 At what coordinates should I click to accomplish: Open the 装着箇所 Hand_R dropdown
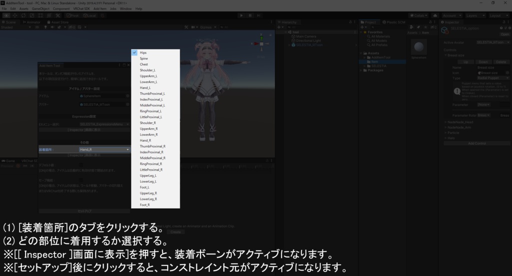pos(104,150)
